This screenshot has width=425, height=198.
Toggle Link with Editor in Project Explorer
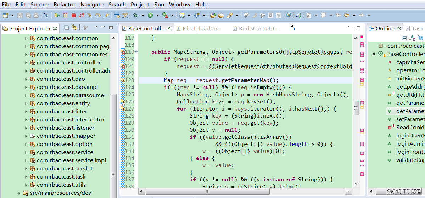point(74,27)
